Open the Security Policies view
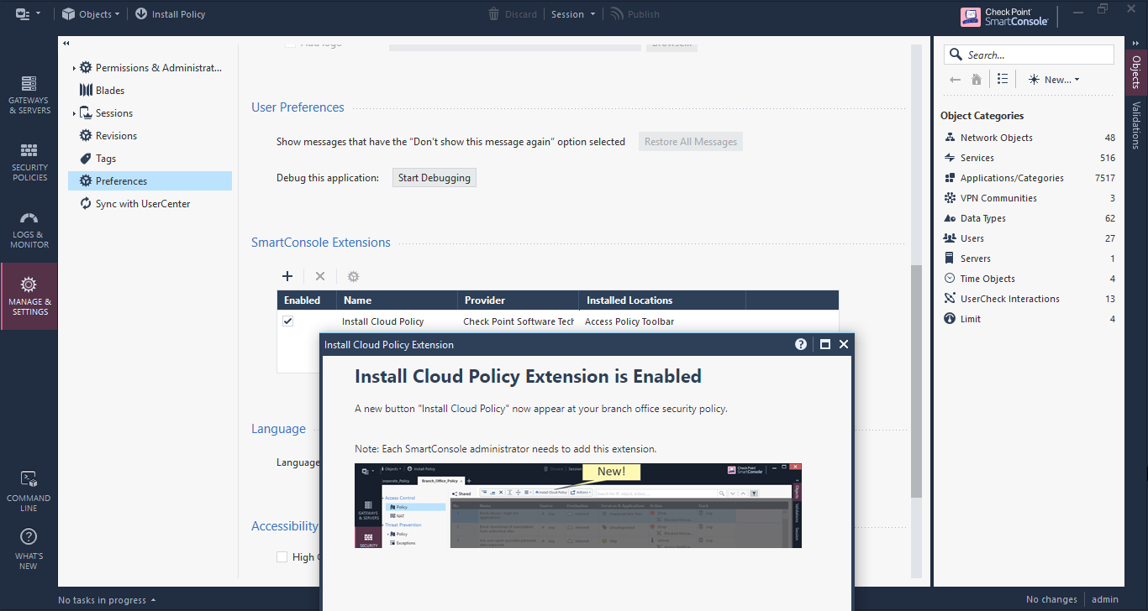 point(29,162)
